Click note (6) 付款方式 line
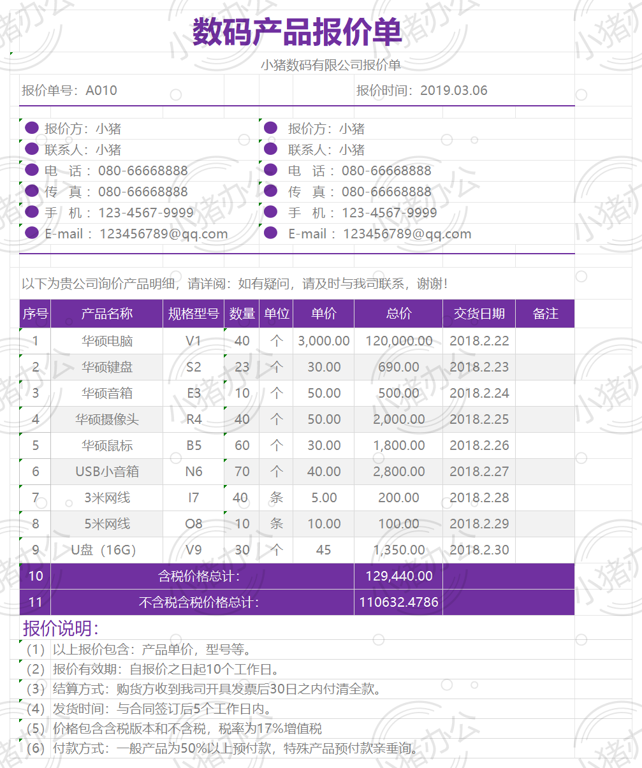This screenshot has width=642, height=768. [223, 748]
